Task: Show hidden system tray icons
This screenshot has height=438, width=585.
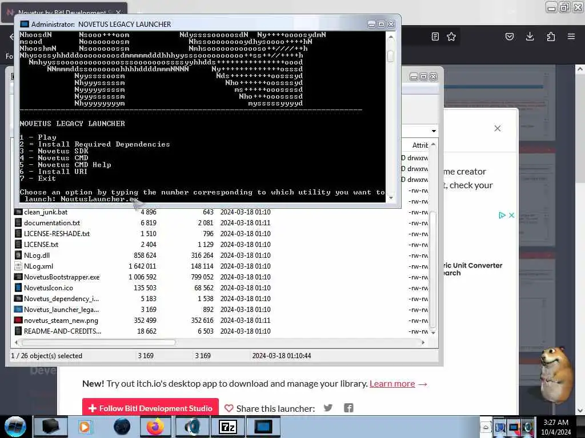Action: tap(486, 427)
